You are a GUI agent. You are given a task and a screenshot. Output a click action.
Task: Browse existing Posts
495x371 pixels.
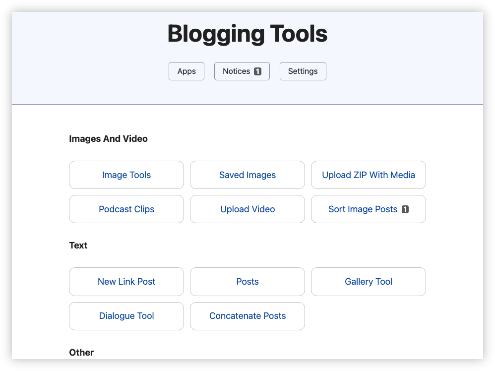pyautogui.click(x=247, y=281)
